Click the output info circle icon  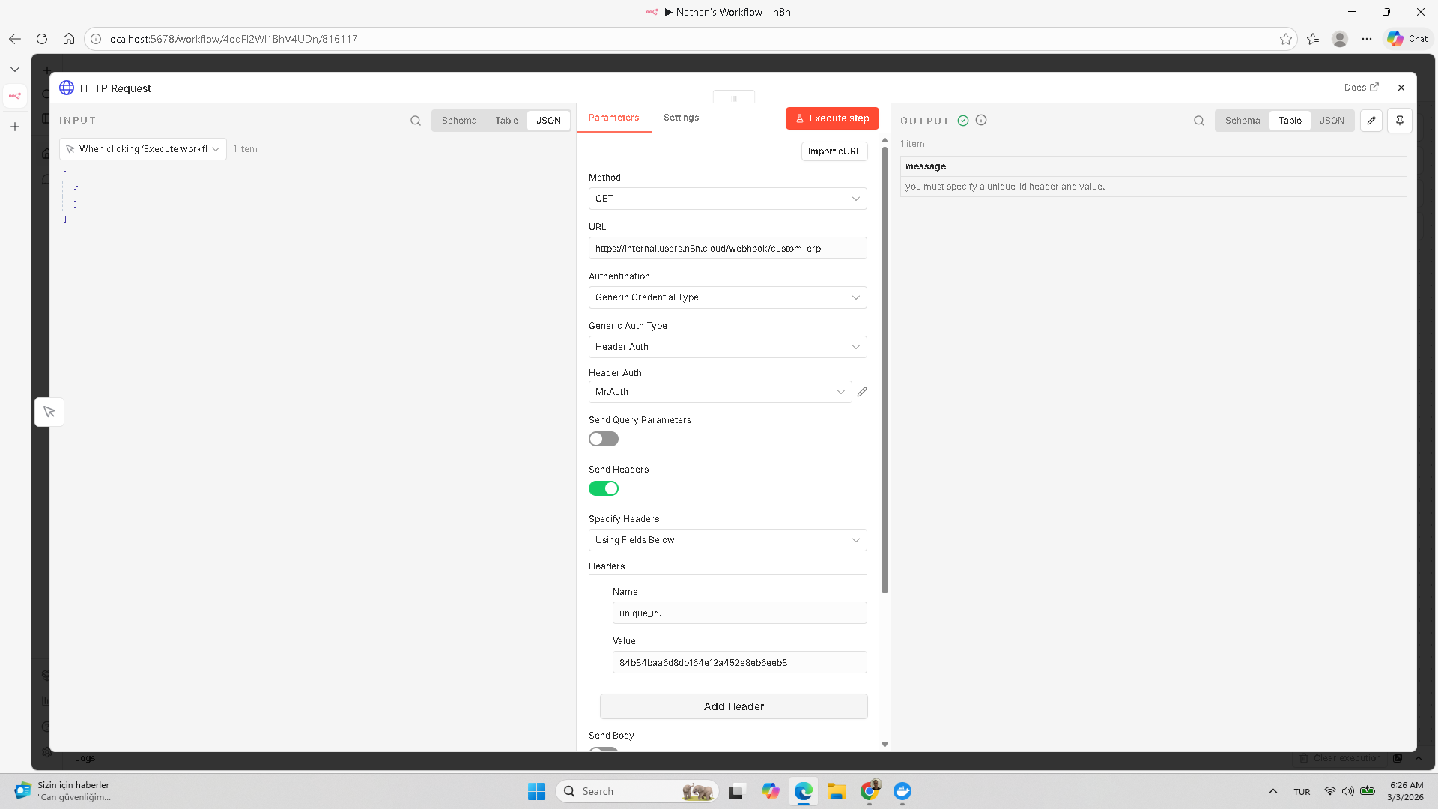click(x=981, y=120)
